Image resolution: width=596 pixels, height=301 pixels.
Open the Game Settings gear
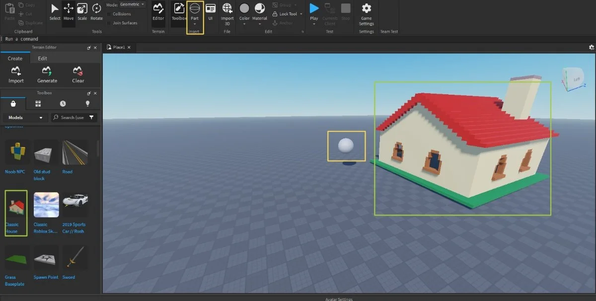[x=367, y=8]
